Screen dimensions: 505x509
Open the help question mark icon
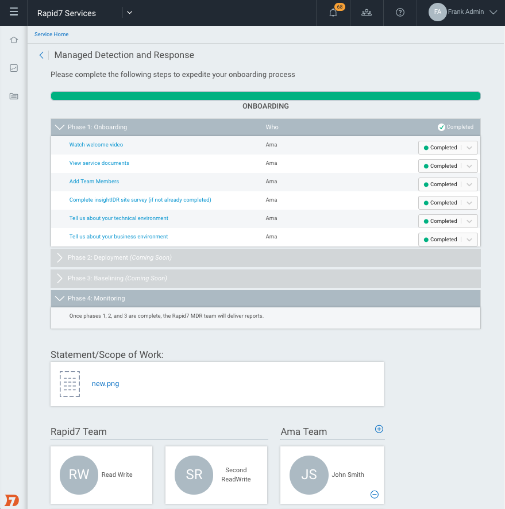[x=400, y=12]
